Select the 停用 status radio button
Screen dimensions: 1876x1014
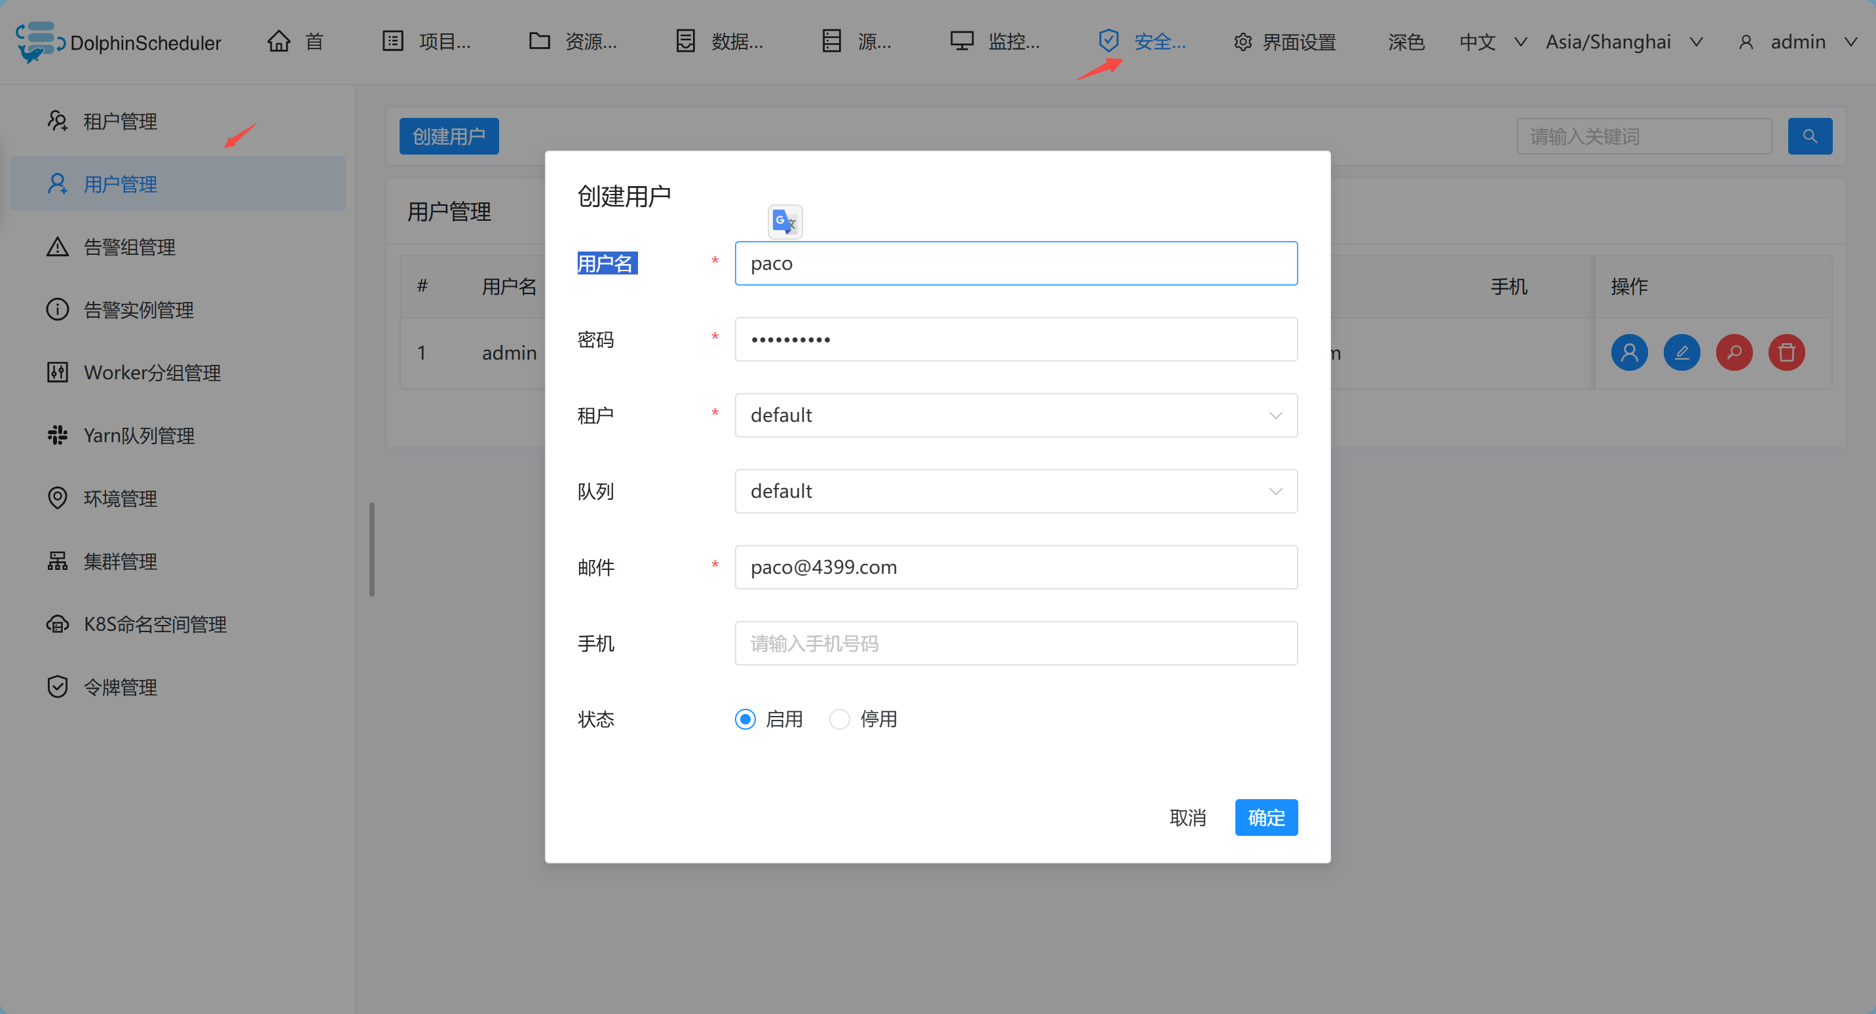839,719
